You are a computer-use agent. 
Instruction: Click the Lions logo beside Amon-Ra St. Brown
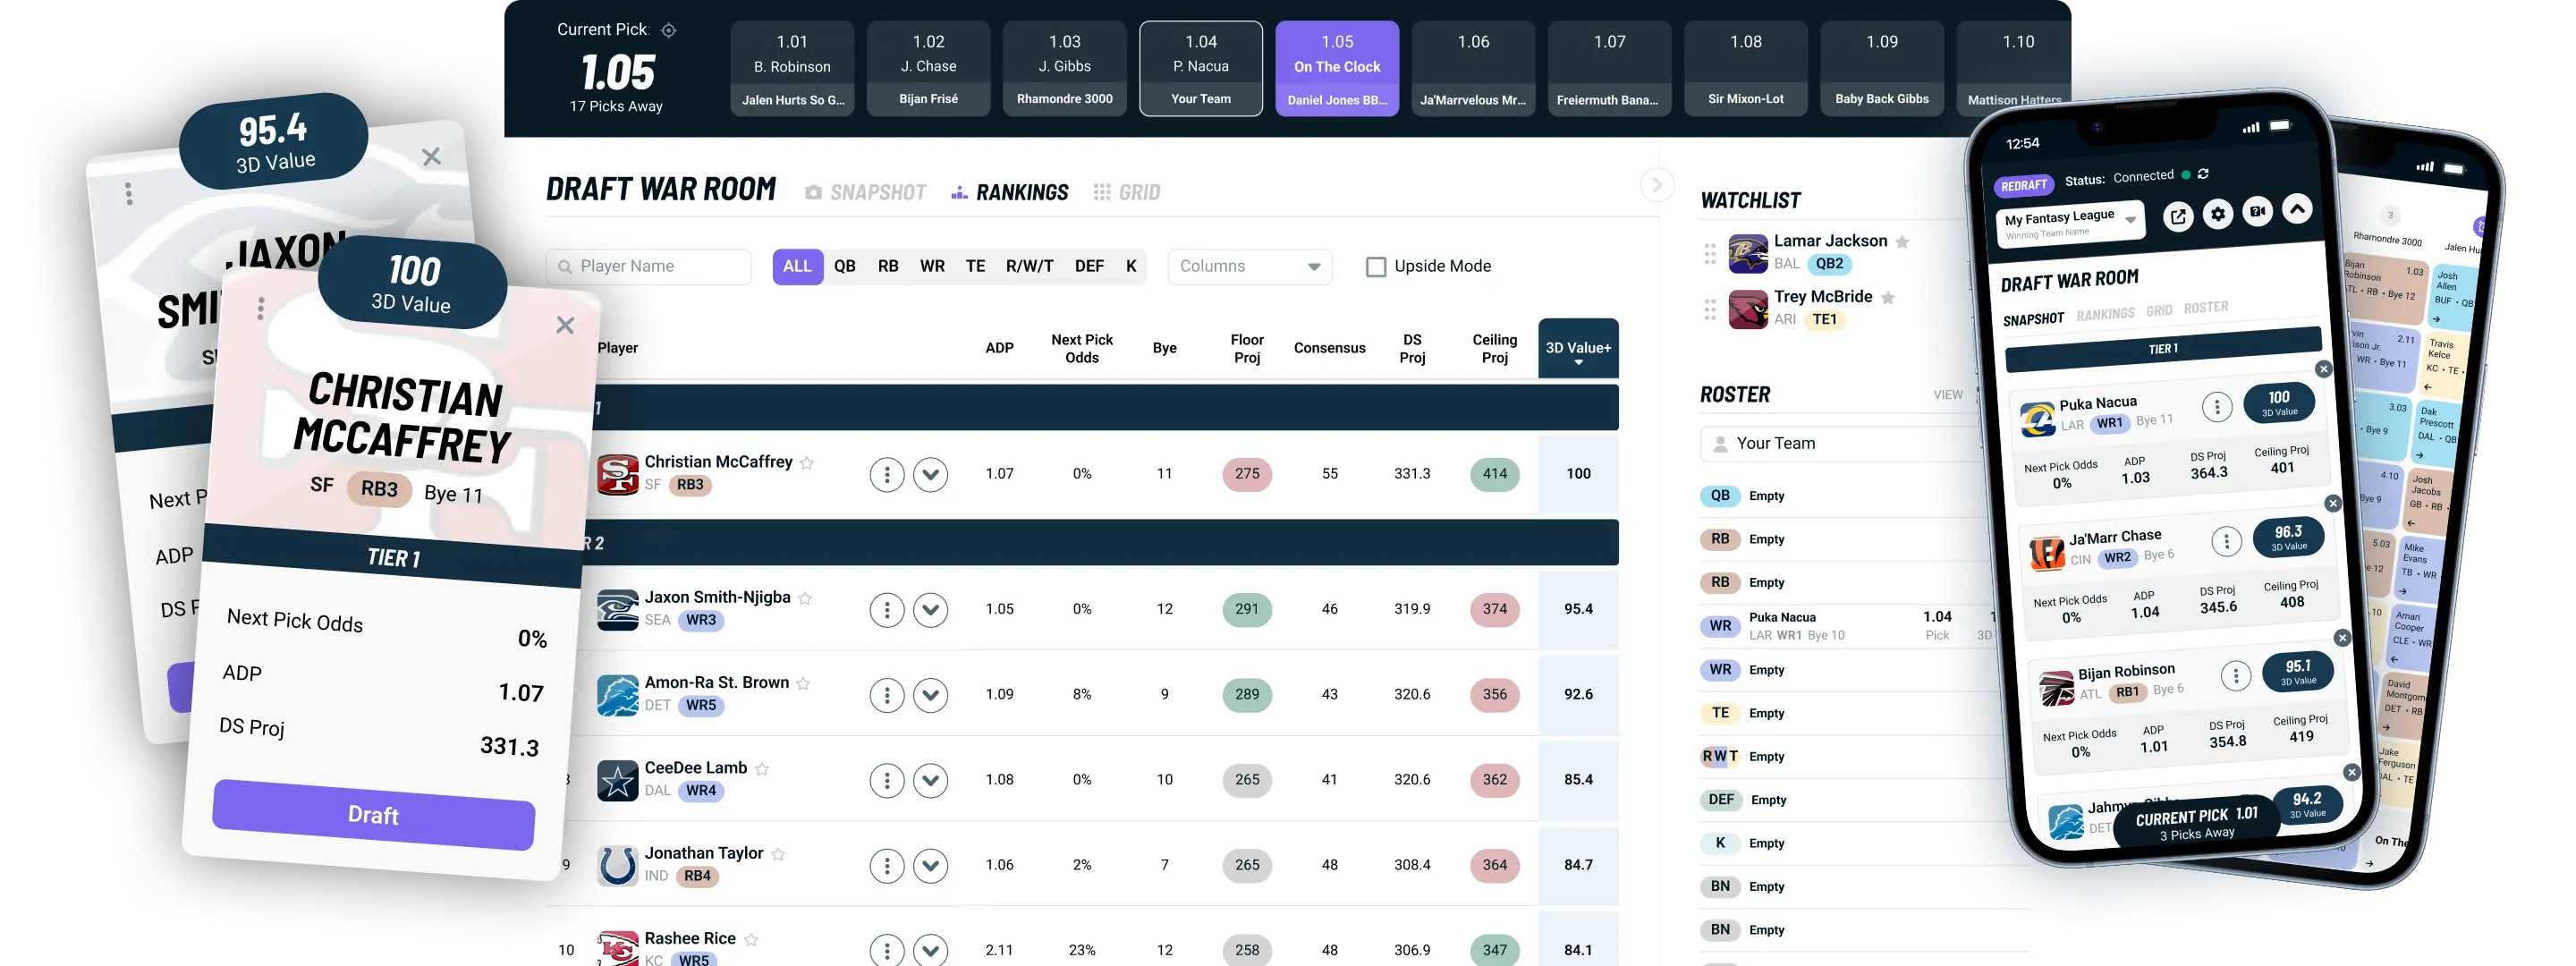(618, 694)
